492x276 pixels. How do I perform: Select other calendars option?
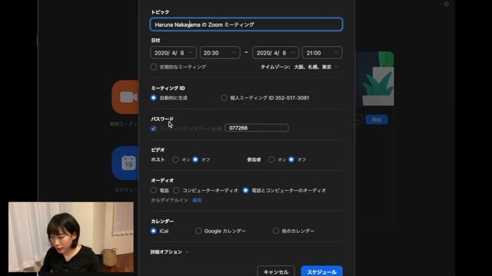(275, 231)
